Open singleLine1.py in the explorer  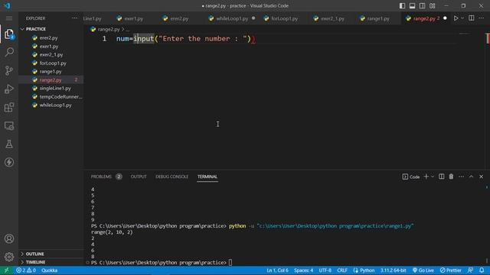pos(55,89)
